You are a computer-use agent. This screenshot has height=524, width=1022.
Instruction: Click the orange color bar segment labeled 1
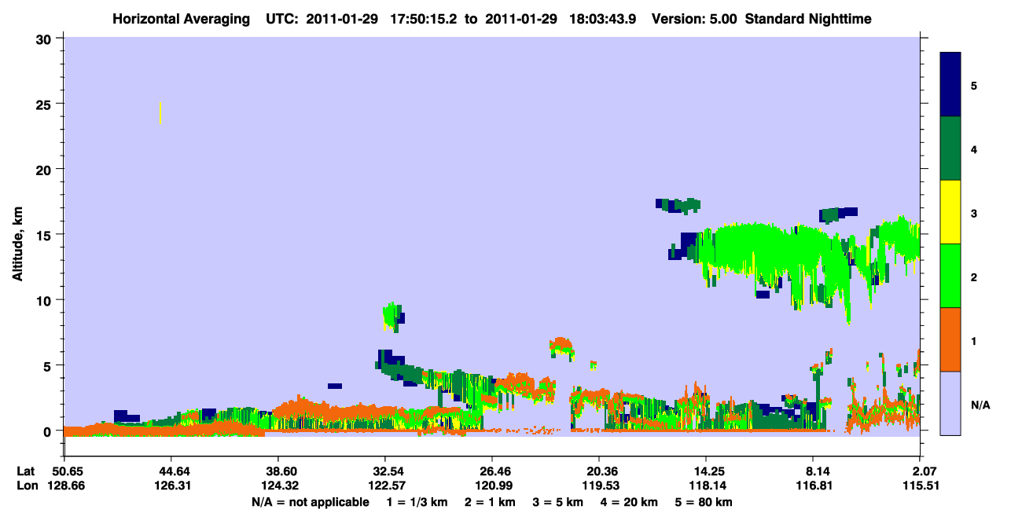tap(950, 339)
